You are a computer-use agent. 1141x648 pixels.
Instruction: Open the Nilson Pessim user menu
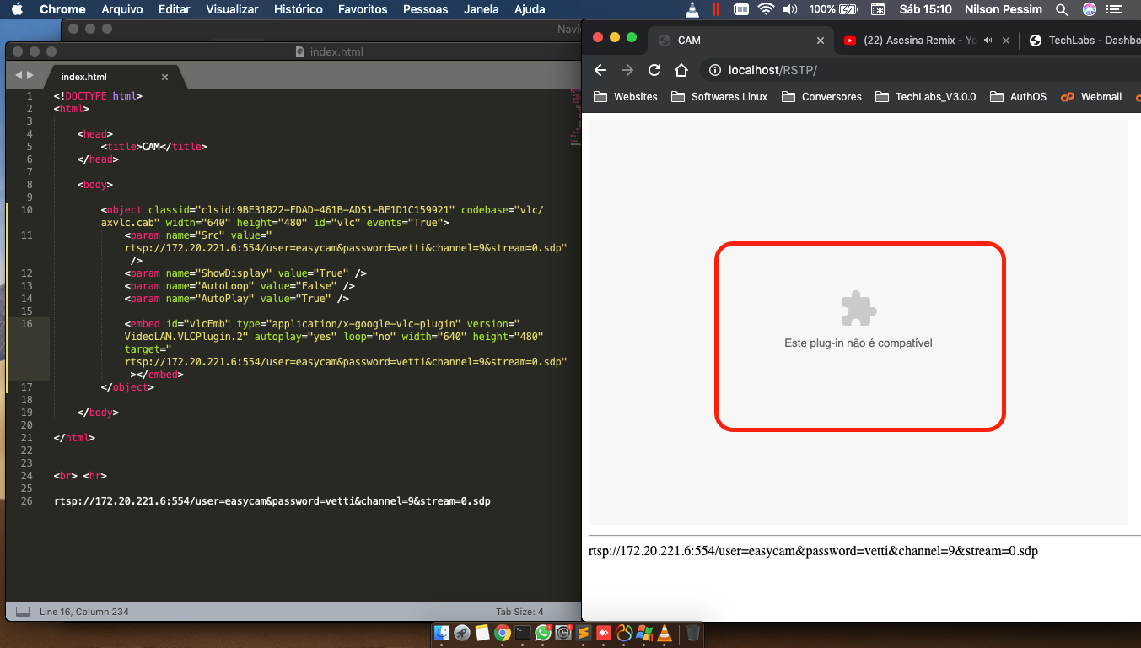click(1004, 9)
